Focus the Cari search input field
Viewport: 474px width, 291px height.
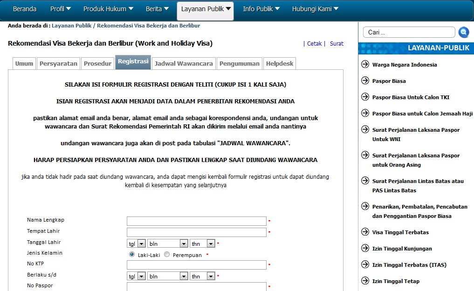(x=409, y=32)
